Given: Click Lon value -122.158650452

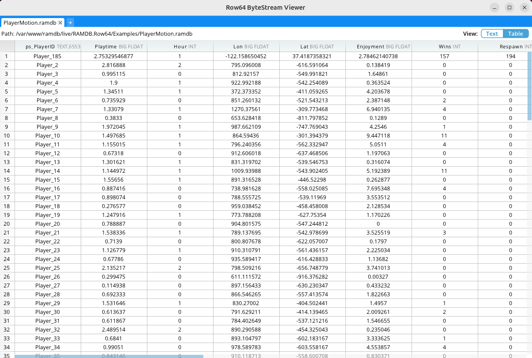Looking at the screenshot, I should tap(246, 56).
